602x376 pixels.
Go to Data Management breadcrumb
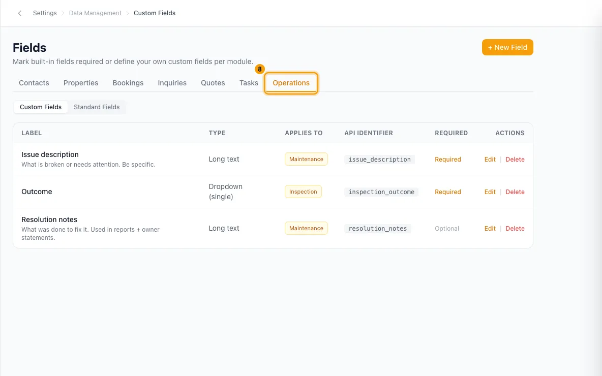coord(95,13)
